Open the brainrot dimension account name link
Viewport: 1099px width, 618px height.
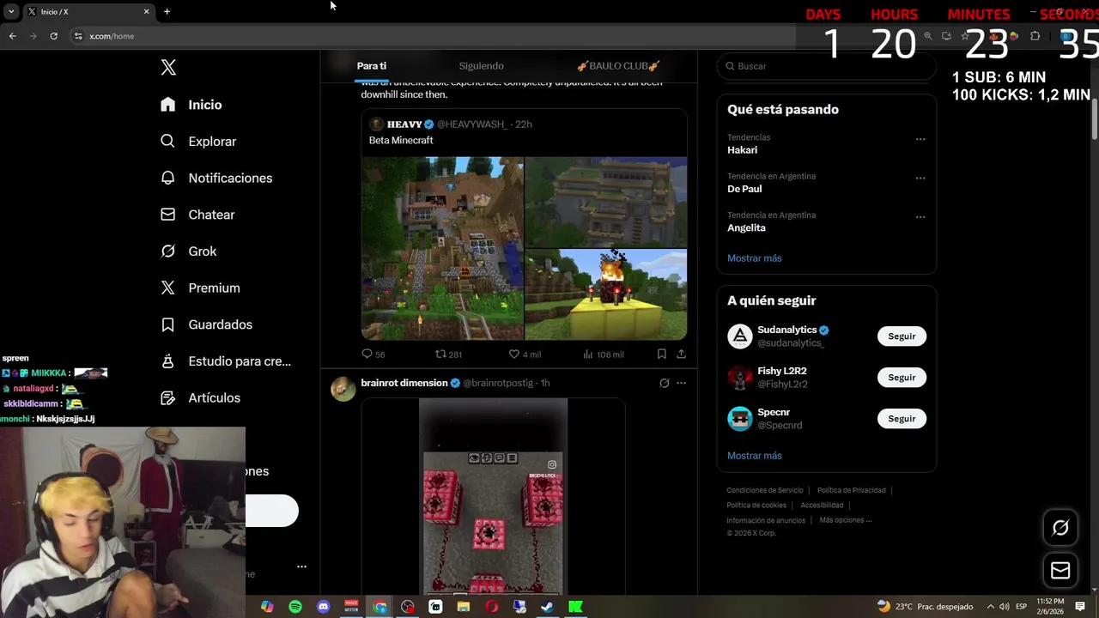[404, 383]
